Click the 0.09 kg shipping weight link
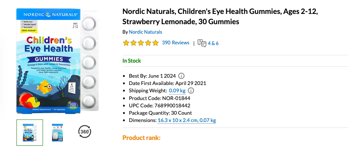 [x=177, y=90]
